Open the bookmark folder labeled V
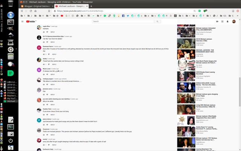241x151 pixels. click(41, 16)
